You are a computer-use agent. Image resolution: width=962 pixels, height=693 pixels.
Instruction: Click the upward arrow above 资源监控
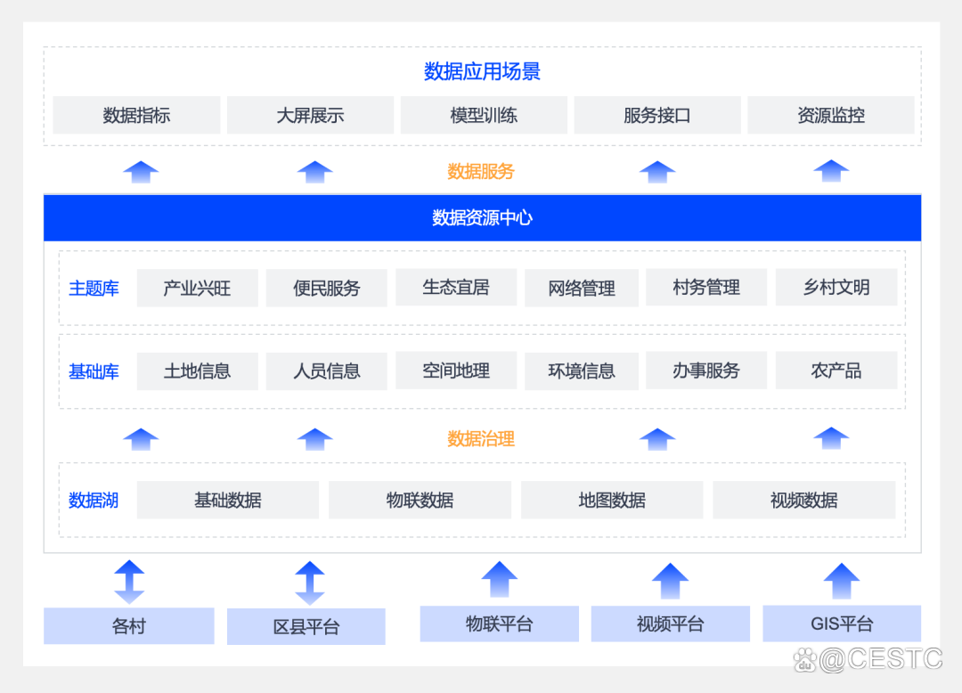tap(830, 171)
